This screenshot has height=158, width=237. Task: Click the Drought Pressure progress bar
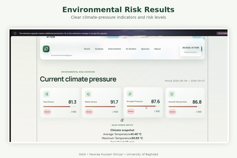point(143,106)
